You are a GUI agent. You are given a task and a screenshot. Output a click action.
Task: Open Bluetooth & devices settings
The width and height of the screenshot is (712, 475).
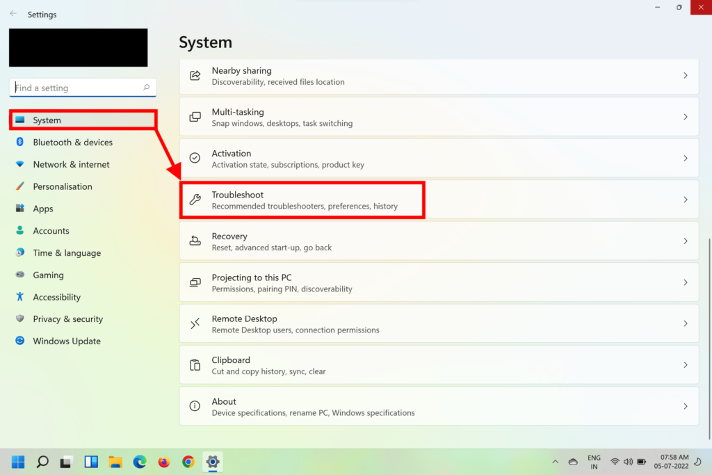click(x=72, y=143)
